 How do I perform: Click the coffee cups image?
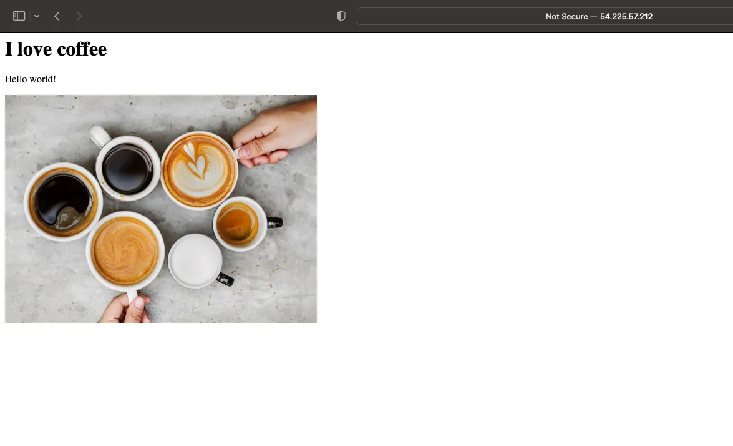(x=161, y=209)
